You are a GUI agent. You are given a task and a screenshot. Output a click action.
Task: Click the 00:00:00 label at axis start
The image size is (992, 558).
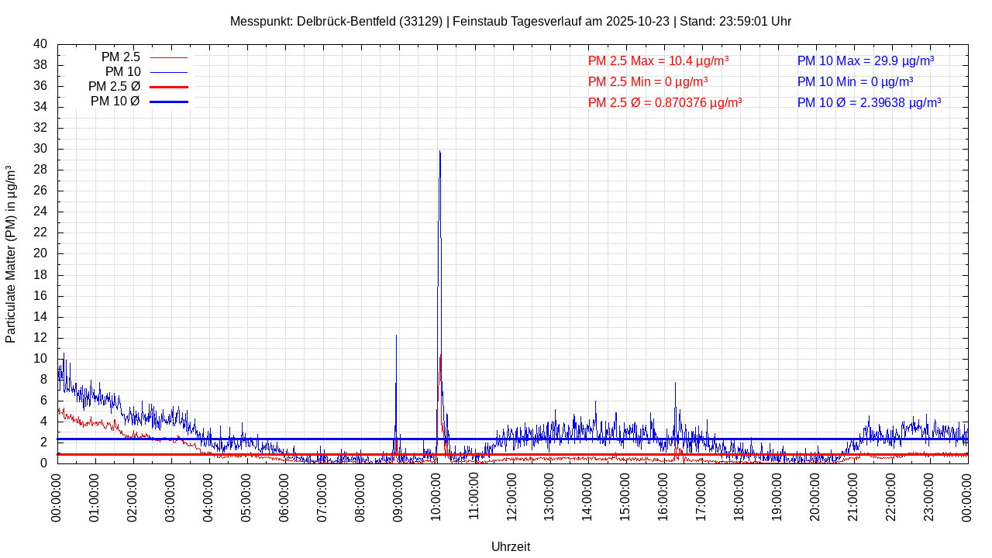pyautogui.click(x=57, y=496)
